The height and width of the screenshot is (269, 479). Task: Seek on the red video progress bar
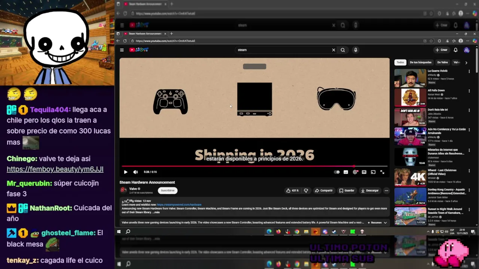pyautogui.click(x=254, y=166)
